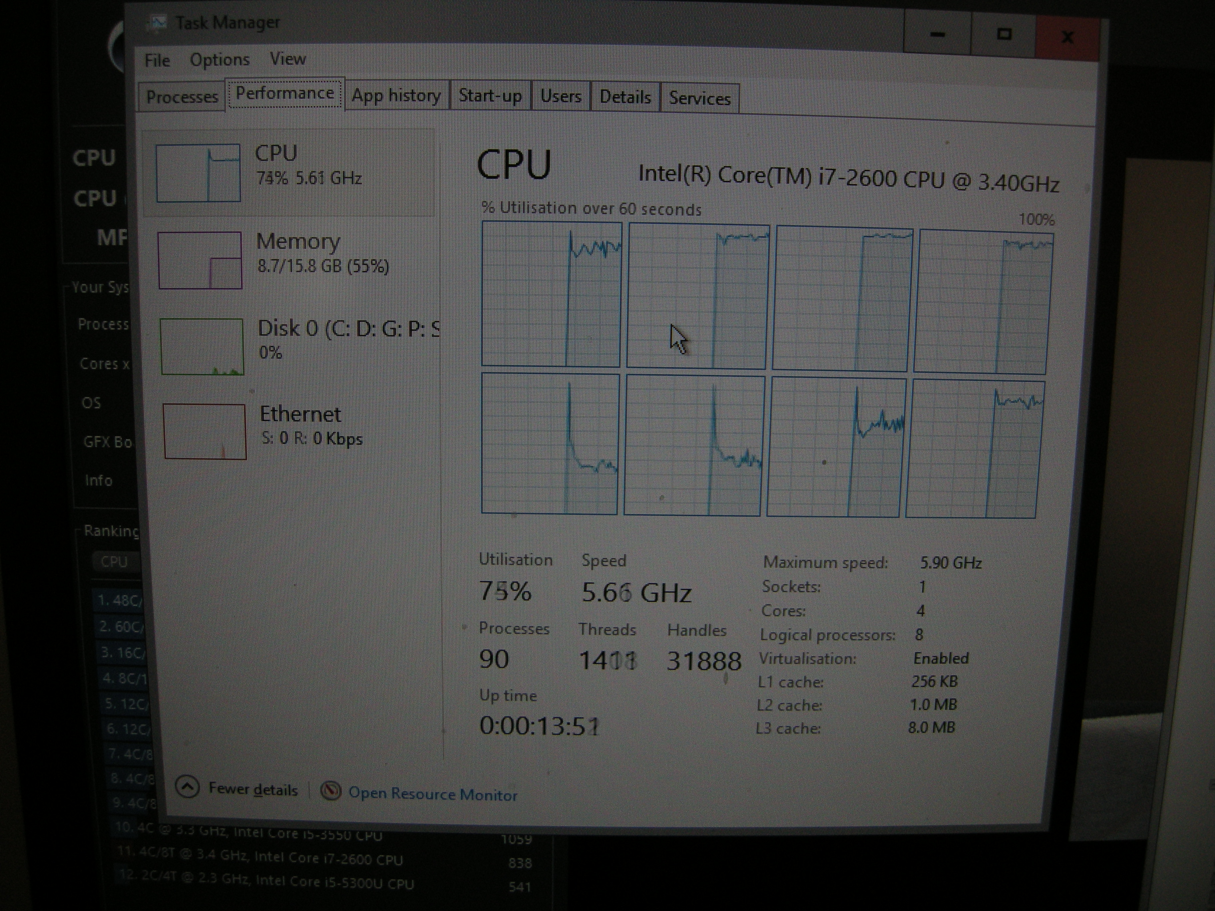
Task: Select the Memory mini graph thumbnail
Action: (x=200, y=260)
